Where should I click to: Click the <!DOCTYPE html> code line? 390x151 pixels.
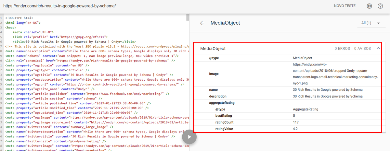(x=19, y=18)
